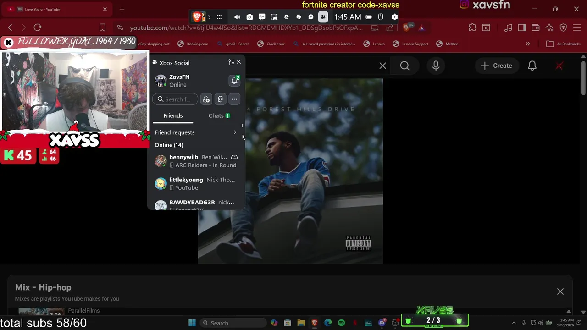The height and width of the screenshot is (330, 587).
Task: Click Online (14) section header
Action: click(169, 145)
